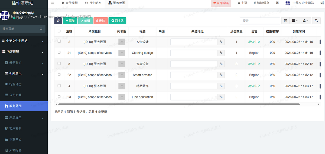
Task: Open the 回收站 recycle bin
Action: [117, 21]
